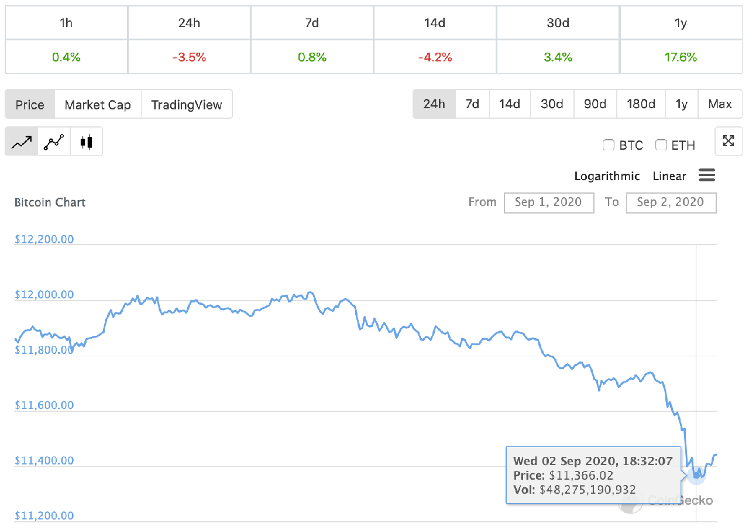
Task: Select the 180d chart range
Action: pyautogui.click(x=641, y=104)
